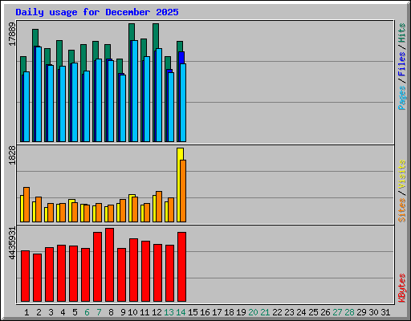This screenshot has width=411, height=321.
Task: Click green weekend day label 14
Action: [x=181, y=312]
